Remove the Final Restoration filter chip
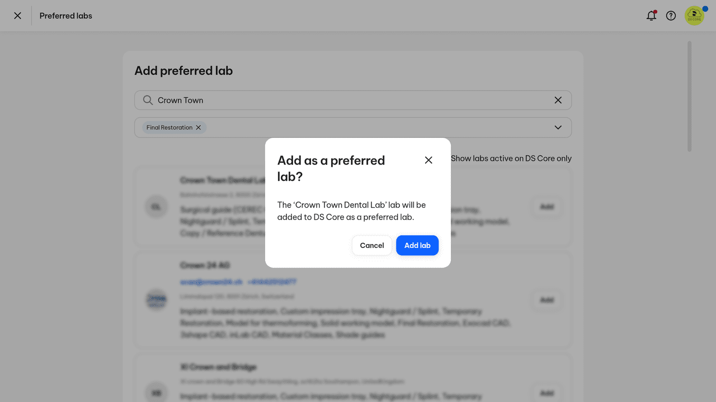Screen dimensions: 716x402 pyautogui.click(x=199, y=127)
